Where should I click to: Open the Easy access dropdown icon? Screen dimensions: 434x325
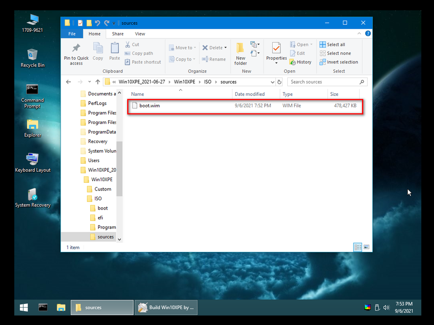tap(255, 53)
